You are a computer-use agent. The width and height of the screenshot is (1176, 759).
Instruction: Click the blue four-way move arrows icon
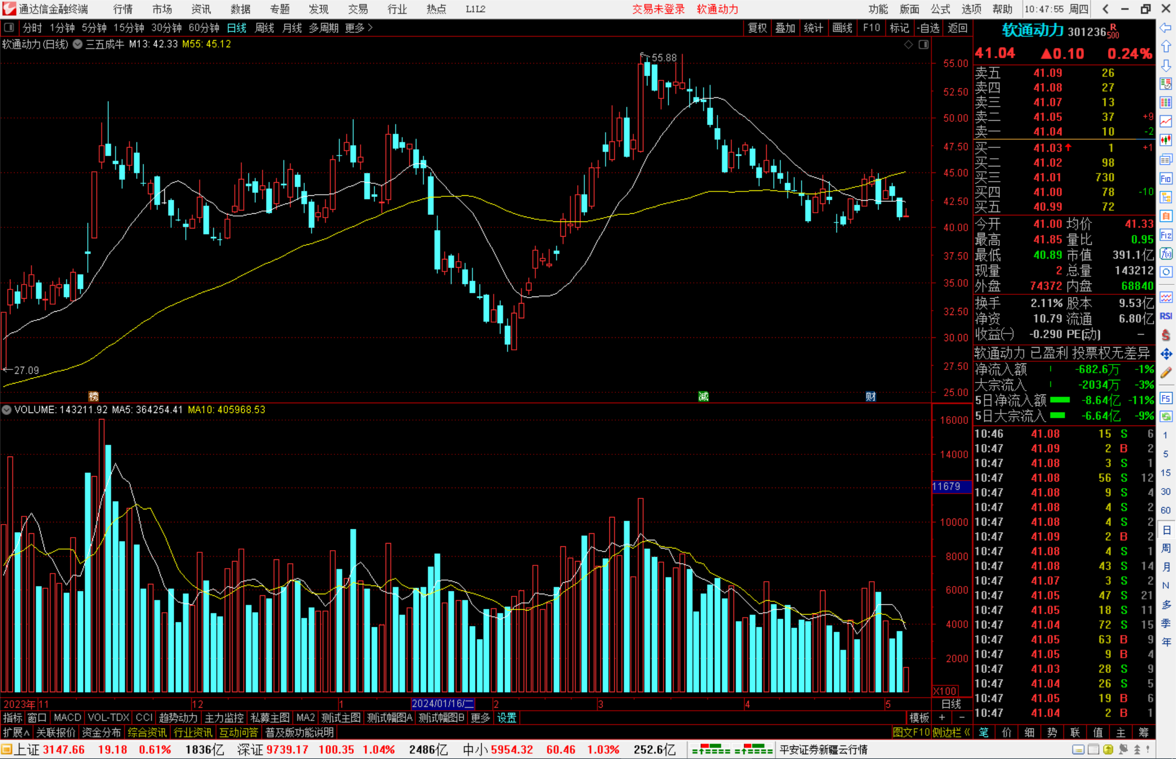pyautogui.click(x=1166, y=354)
